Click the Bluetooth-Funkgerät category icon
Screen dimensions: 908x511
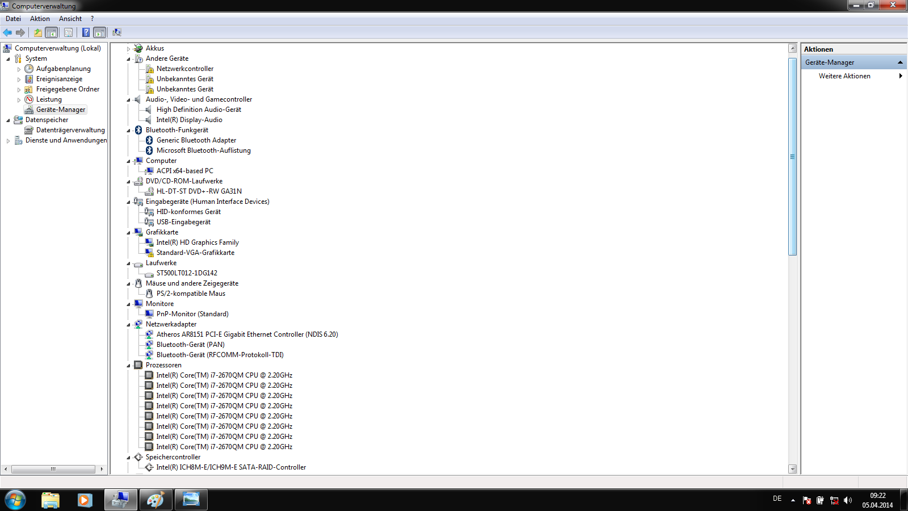[x=138, y=130]
